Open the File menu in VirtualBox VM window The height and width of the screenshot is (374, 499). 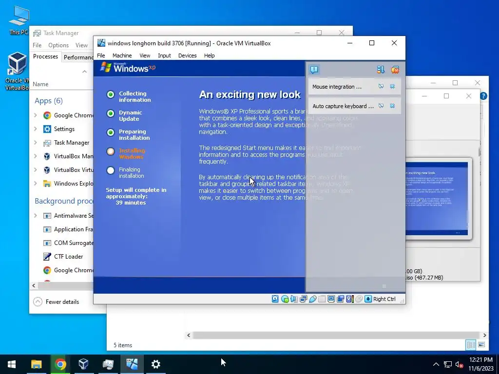point(101,56)
